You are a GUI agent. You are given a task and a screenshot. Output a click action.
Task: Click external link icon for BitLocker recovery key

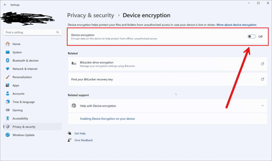(262, 79)
